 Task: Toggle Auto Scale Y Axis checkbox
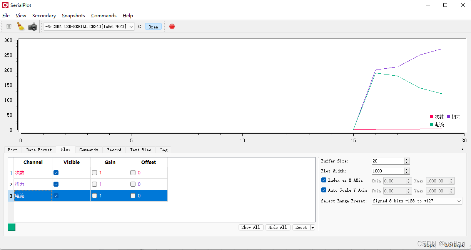click(x=324, y=190)
